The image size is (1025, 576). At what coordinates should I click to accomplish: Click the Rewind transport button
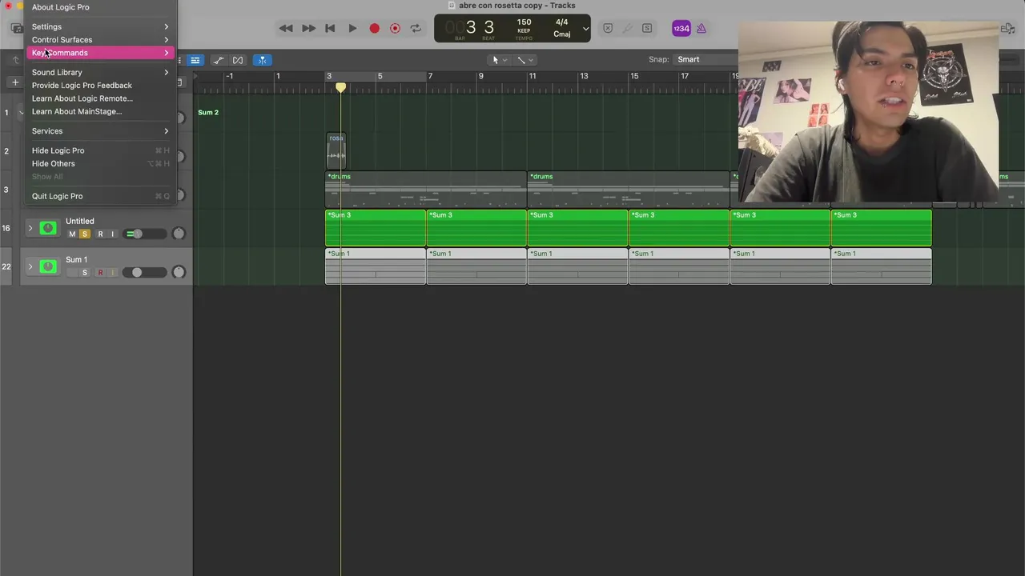pos(286,28)
